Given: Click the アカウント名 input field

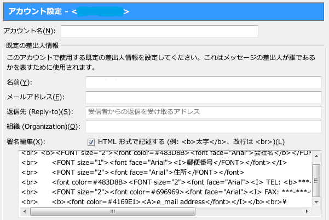Looking at the screenshot, I should pyautogui.click(x=159, y=32).
